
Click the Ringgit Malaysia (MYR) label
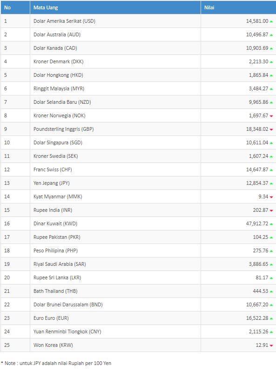pos(59,89)
